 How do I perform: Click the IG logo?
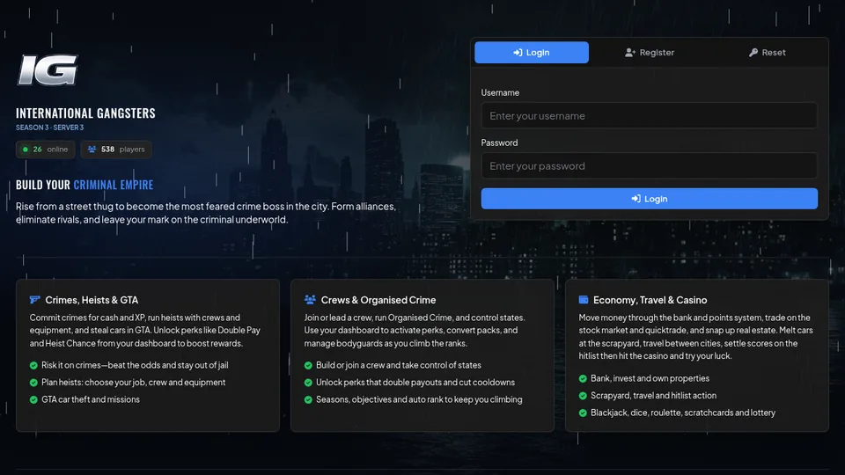(48, 70)
